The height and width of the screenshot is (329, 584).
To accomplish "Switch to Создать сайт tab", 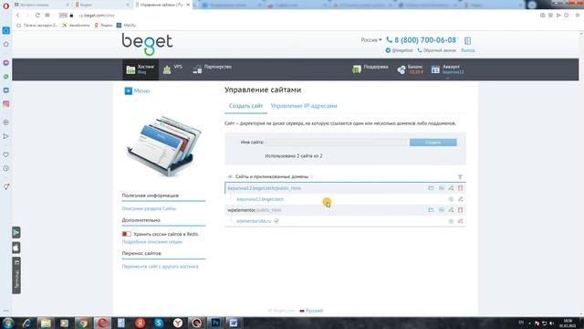I will pyautogui.click(x=245, y=106).
